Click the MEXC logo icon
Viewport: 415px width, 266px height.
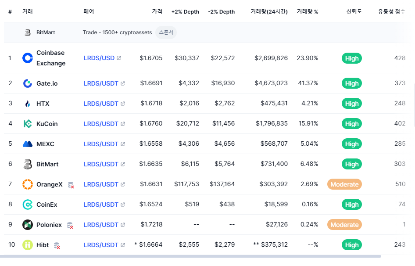(x=28, y=144)
